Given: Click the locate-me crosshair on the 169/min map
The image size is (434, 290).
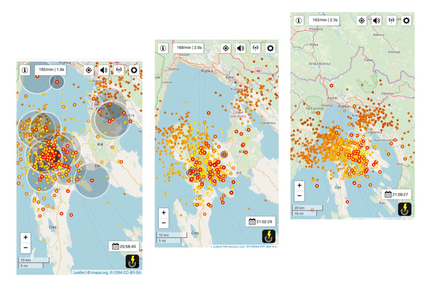Looking at the screenshot, I should pyautogui.click(x=226, y=48).
